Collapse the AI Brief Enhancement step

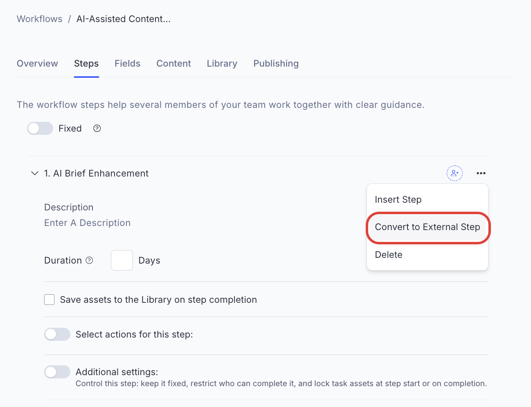(x=35, y=173)
